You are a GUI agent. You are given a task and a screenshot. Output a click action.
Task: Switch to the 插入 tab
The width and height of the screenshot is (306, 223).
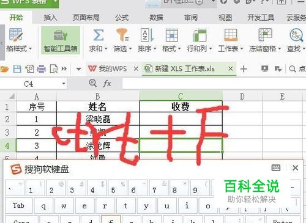(x=50, y=18)
